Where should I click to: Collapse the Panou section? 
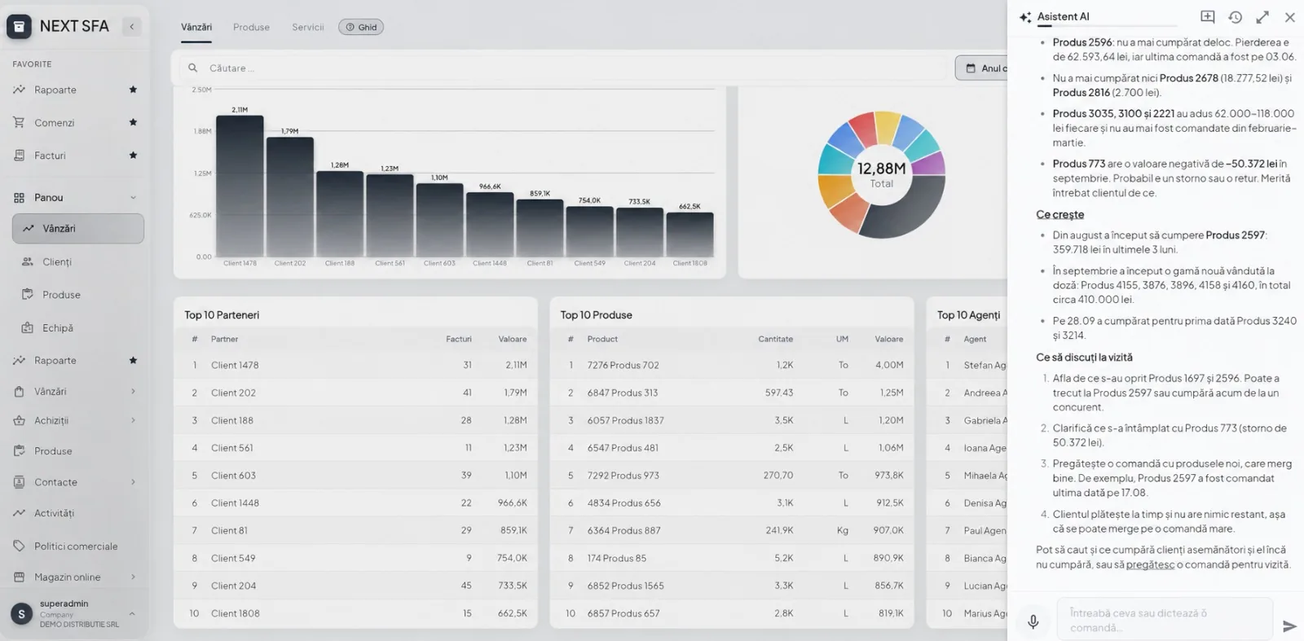click(x=133, y=197)
